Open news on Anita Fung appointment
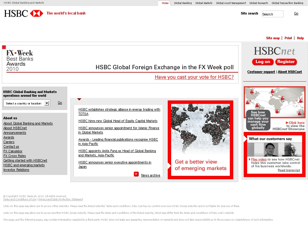 pyautogui.click(x=117, y=153)
